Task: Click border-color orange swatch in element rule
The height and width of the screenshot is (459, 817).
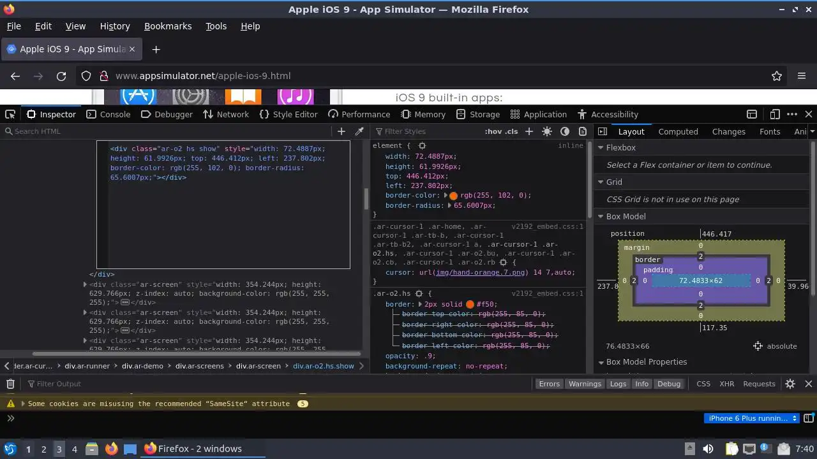Action: pos(454,196)
